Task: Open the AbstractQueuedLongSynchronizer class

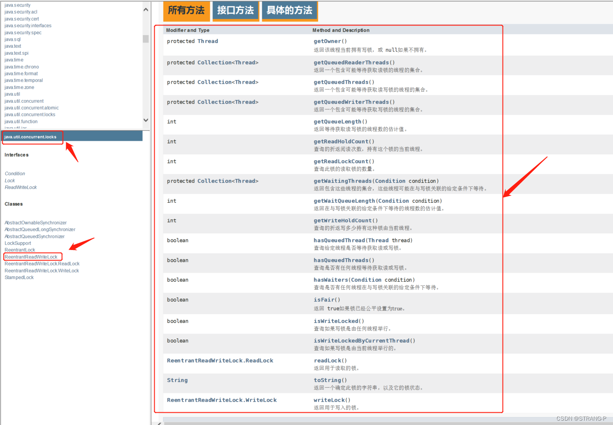Action: (x=40, y=229)
